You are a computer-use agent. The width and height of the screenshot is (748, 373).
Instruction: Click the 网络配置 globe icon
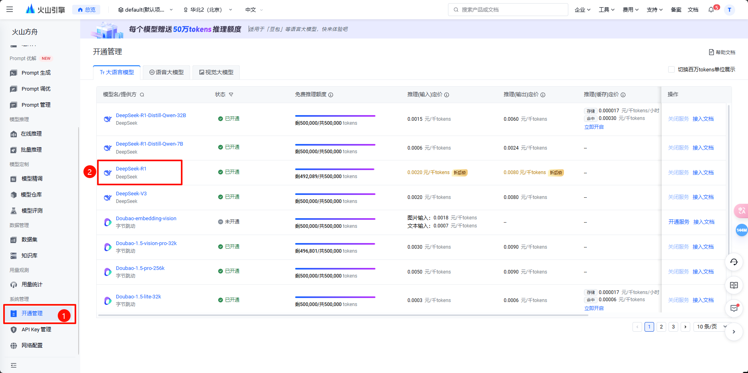tap(14, 346)
